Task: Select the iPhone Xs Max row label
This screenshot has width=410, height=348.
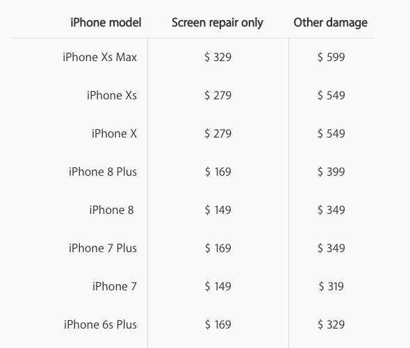Action: (99, 57)
